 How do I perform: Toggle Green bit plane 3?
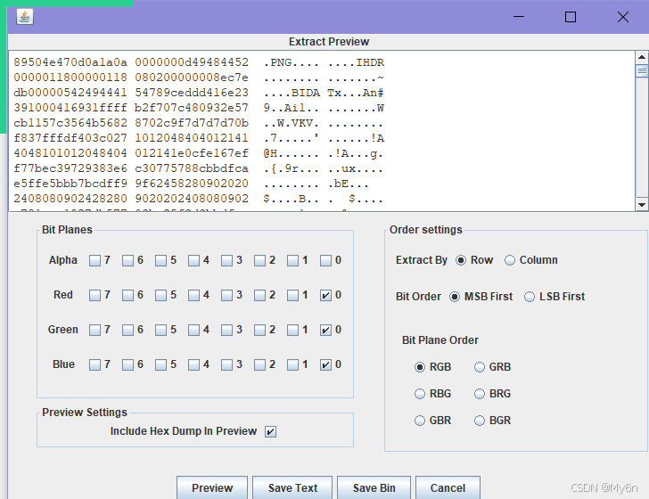pos(226,330)
